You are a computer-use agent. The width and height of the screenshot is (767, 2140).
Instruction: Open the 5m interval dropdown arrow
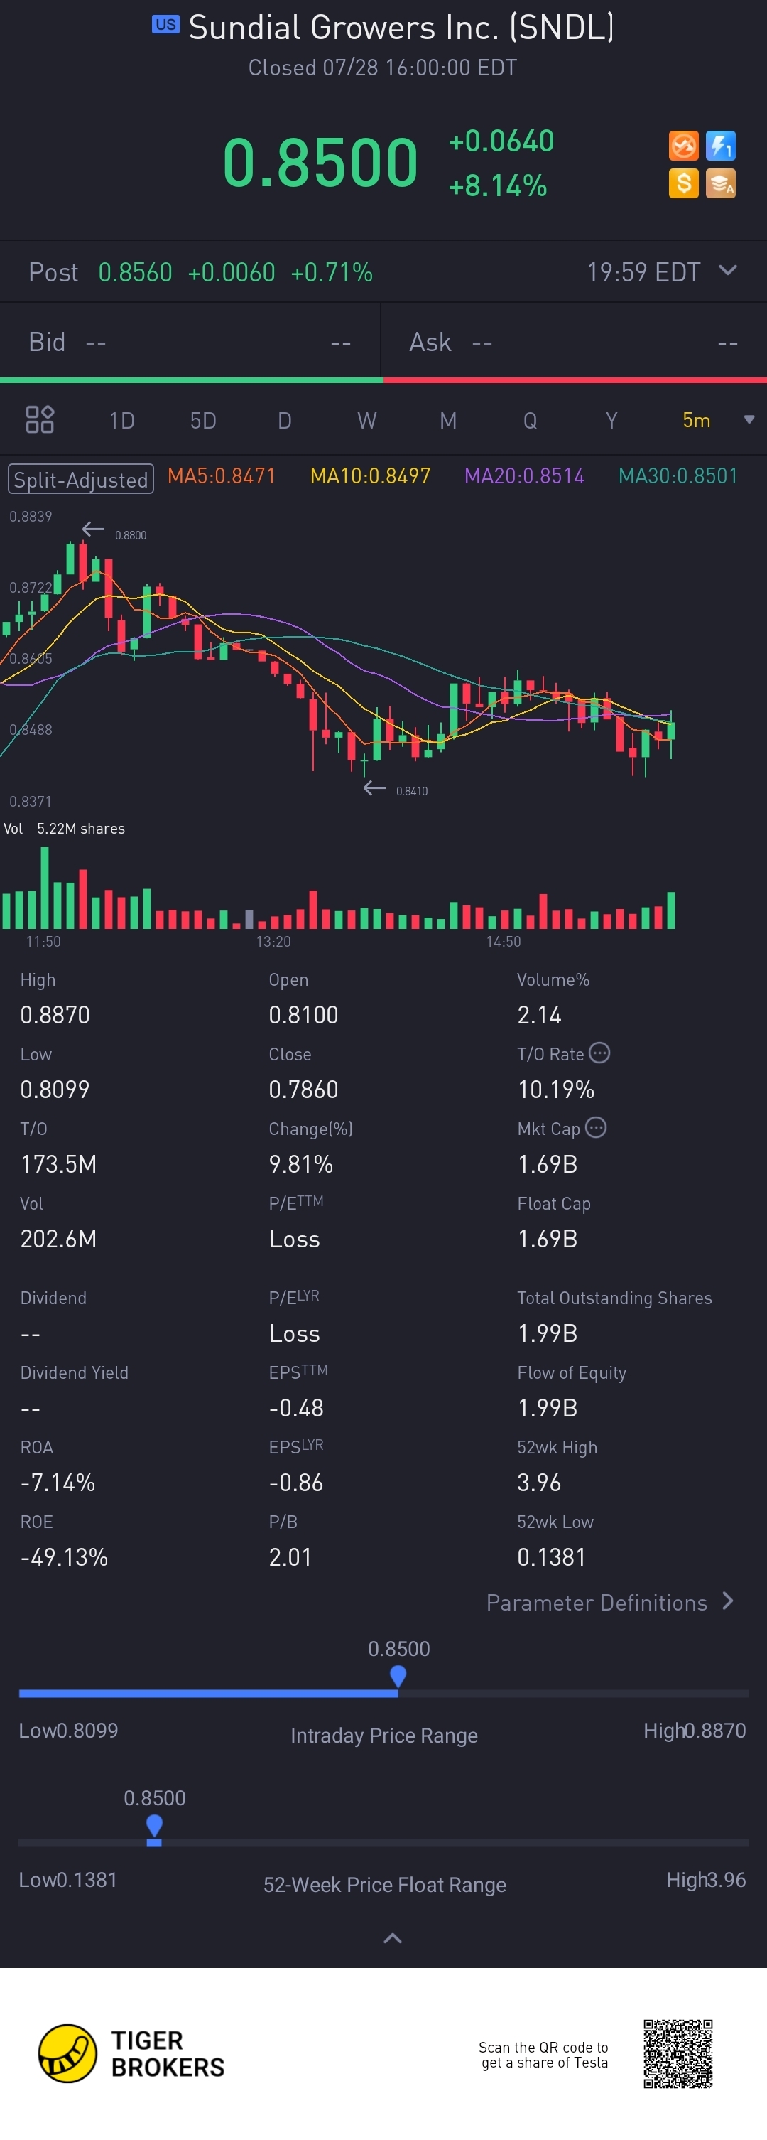(x=749, y=419)
